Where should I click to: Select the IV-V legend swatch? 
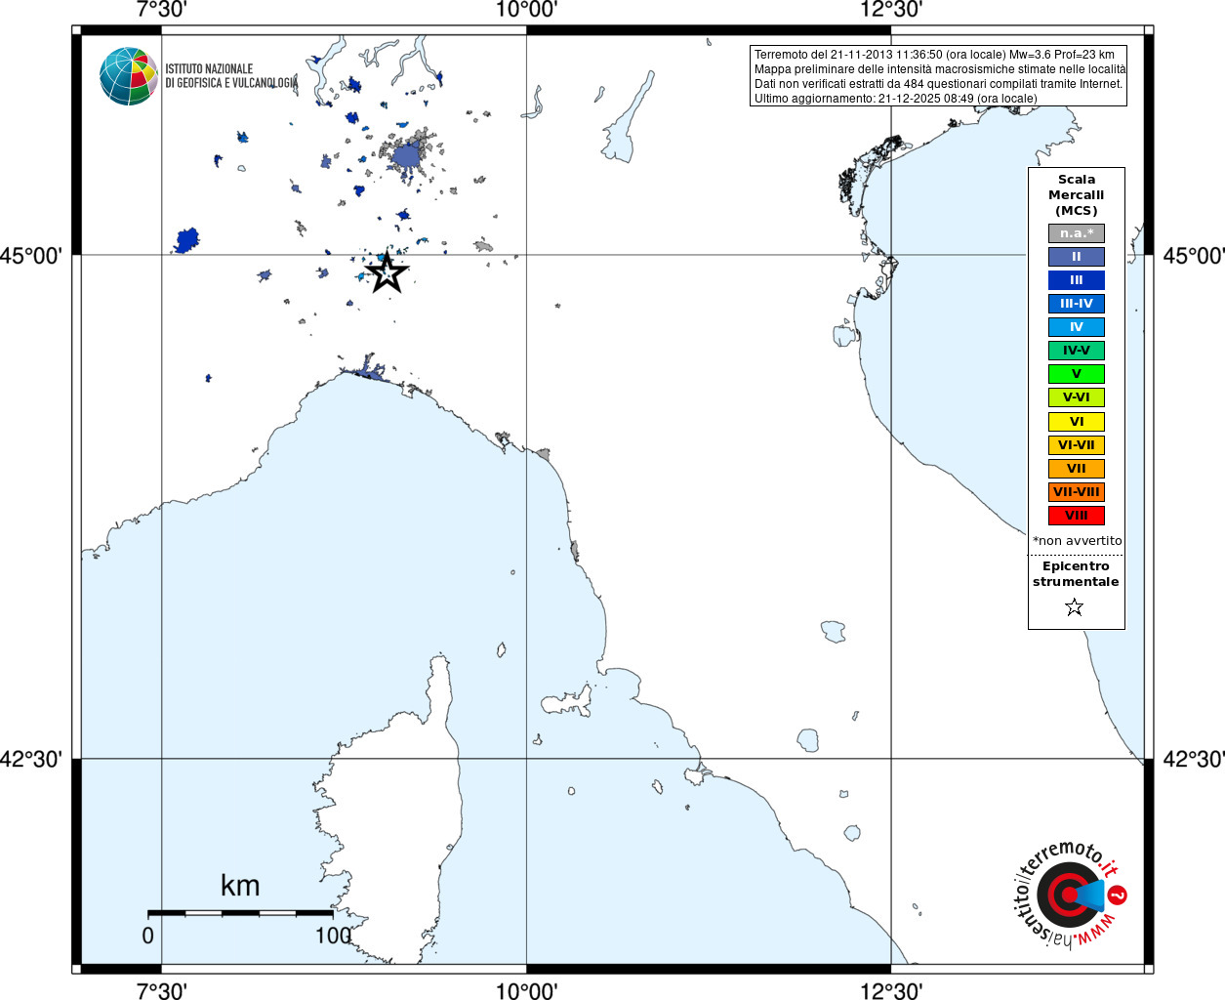click(1077, 351)
